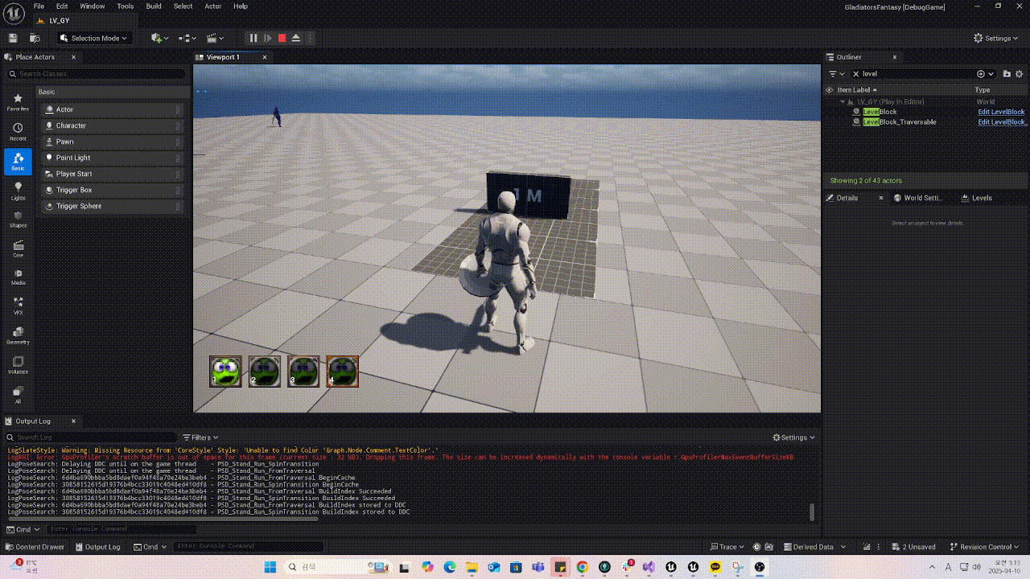Viewport: 1030px width, 579px height.
Task: Switch to the Levels tab
Action: coord(977,198)
